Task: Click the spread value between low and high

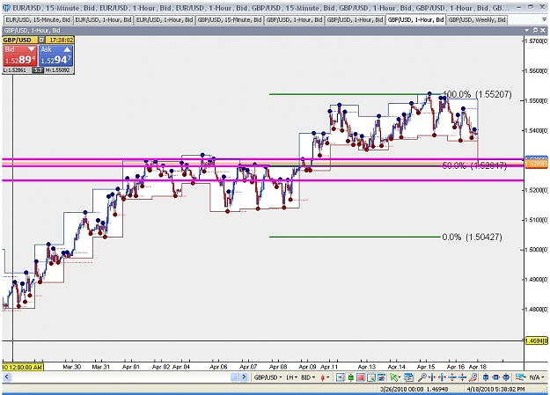Action: coord(37,70)
